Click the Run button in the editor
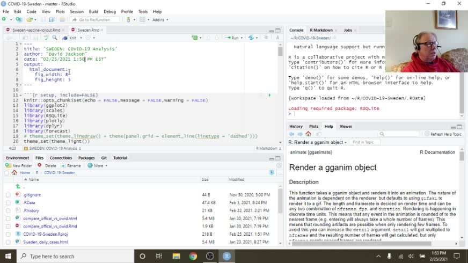 click(x=232, y=38)
